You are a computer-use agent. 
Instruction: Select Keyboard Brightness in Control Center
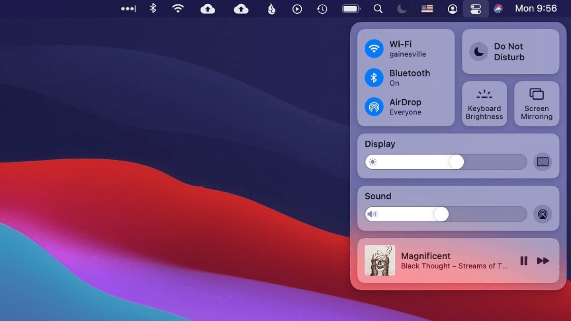tap(484, 104)
